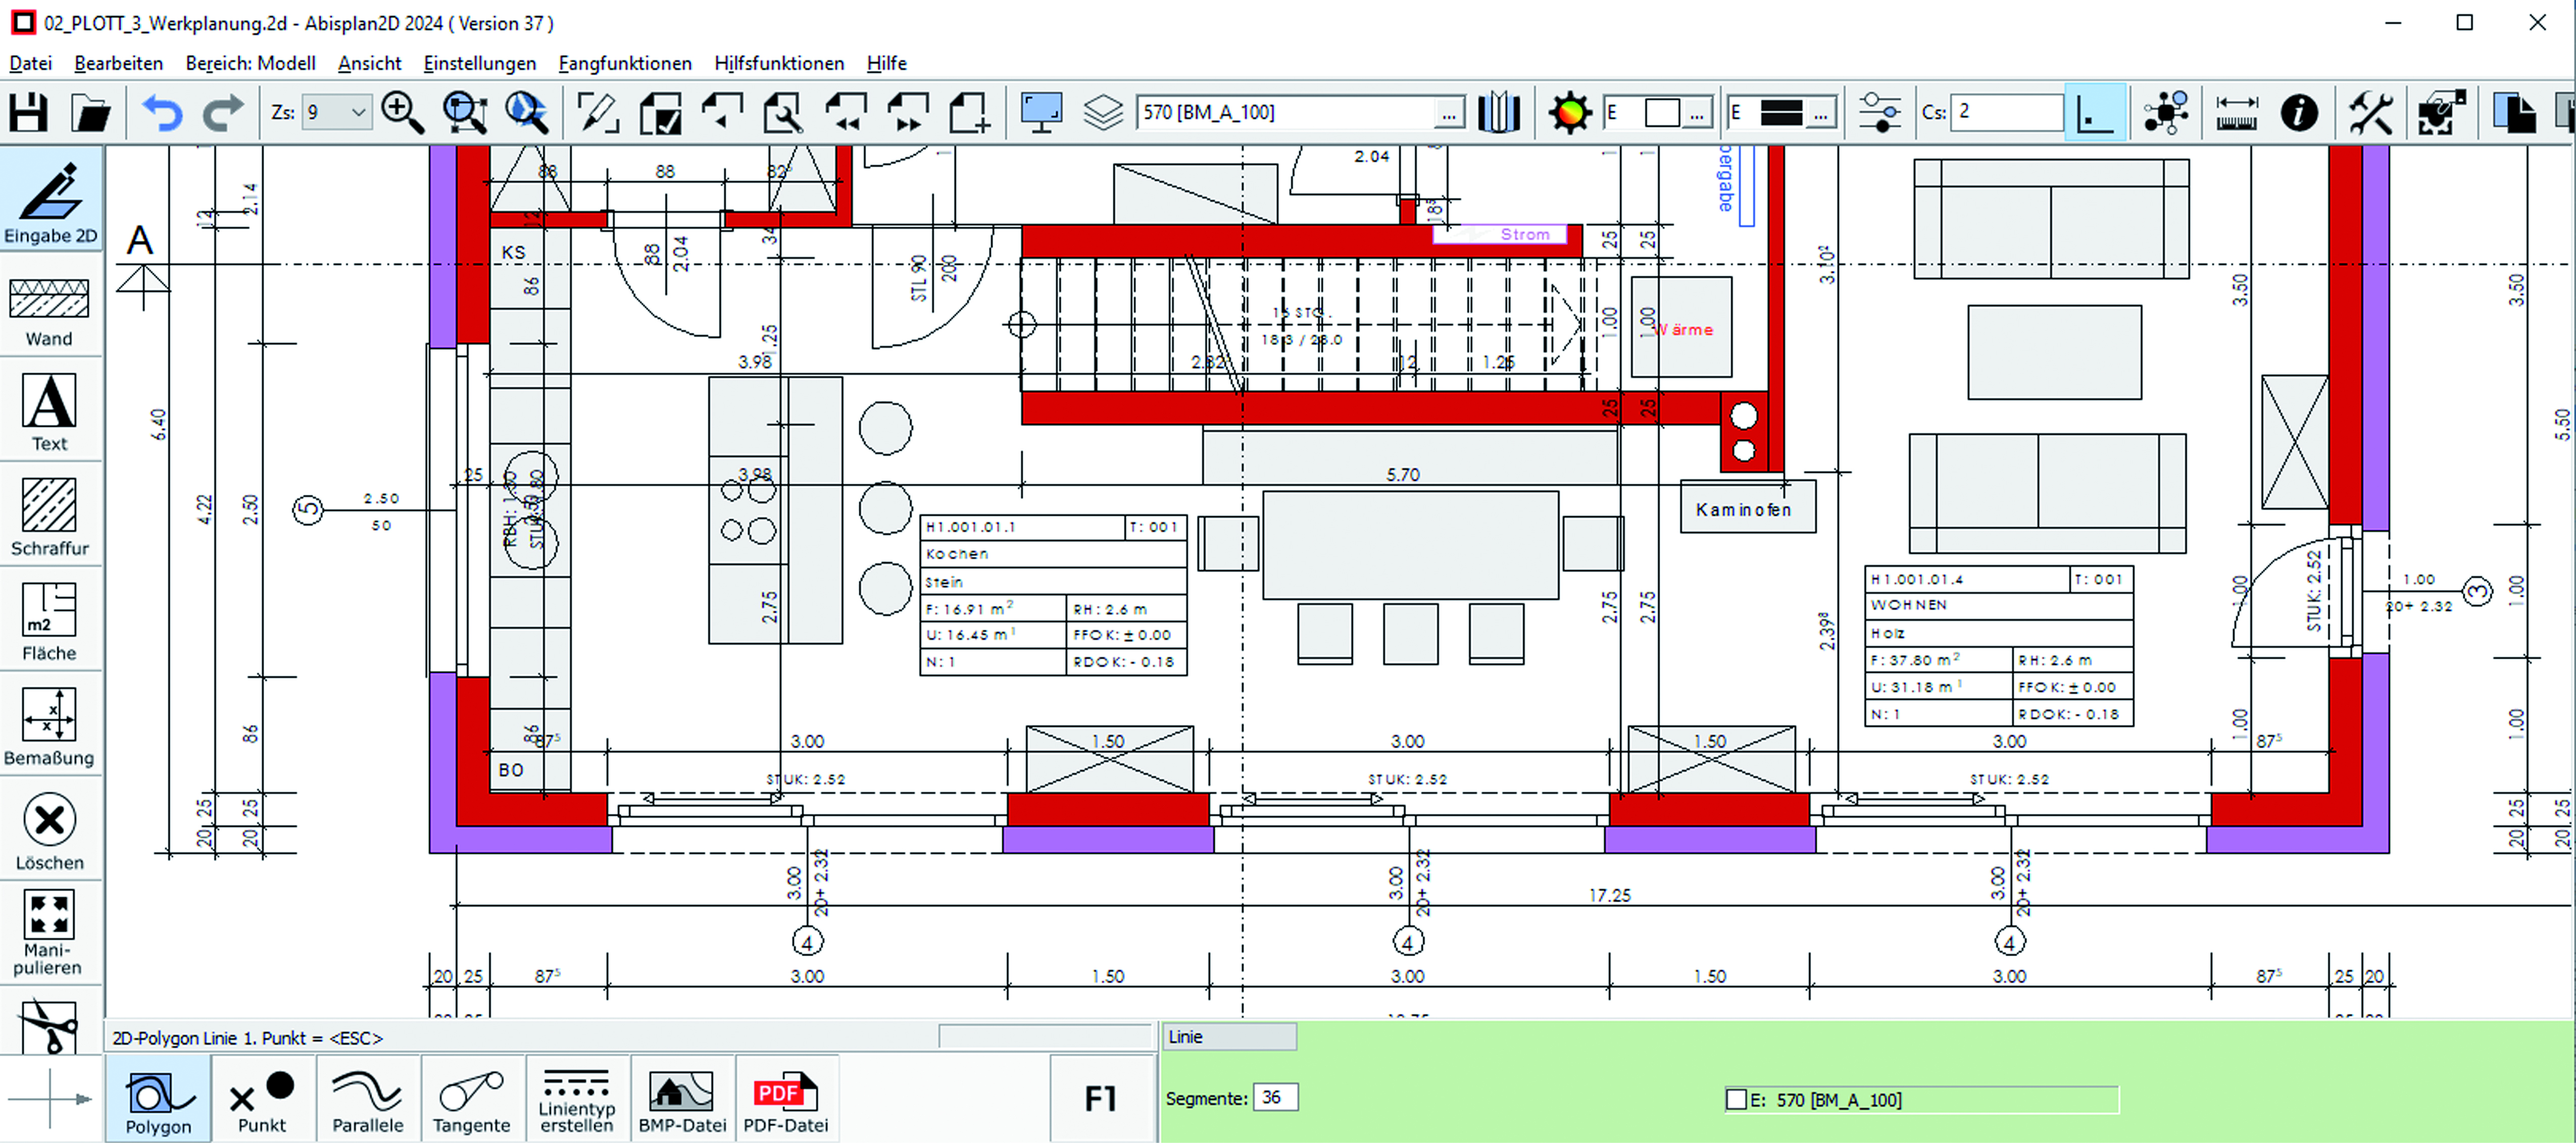Click the page with double forward arrow icon

coord(908,112)
